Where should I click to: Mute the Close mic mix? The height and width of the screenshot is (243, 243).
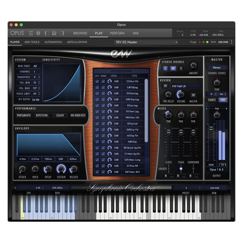166,176
